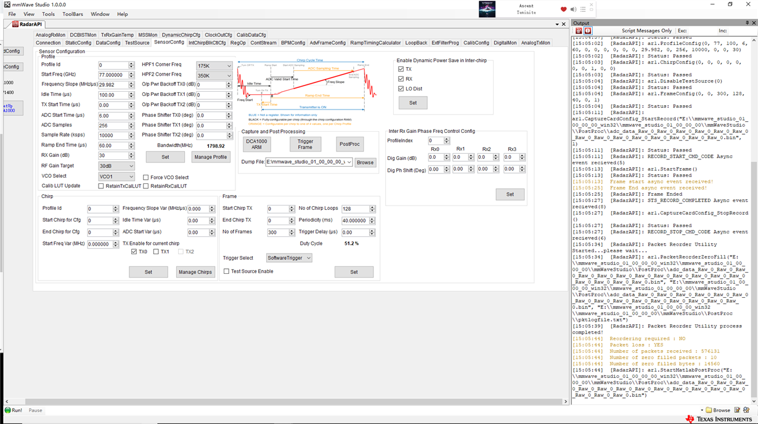Open the ToolBars menu

tap(73, 14)
